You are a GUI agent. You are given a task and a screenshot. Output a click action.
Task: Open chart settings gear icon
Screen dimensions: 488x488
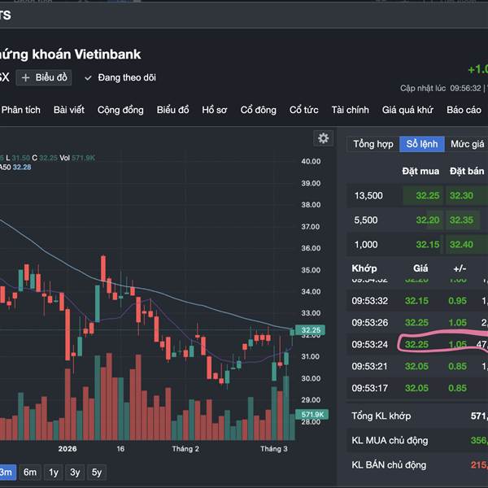(x=324, y=138)
